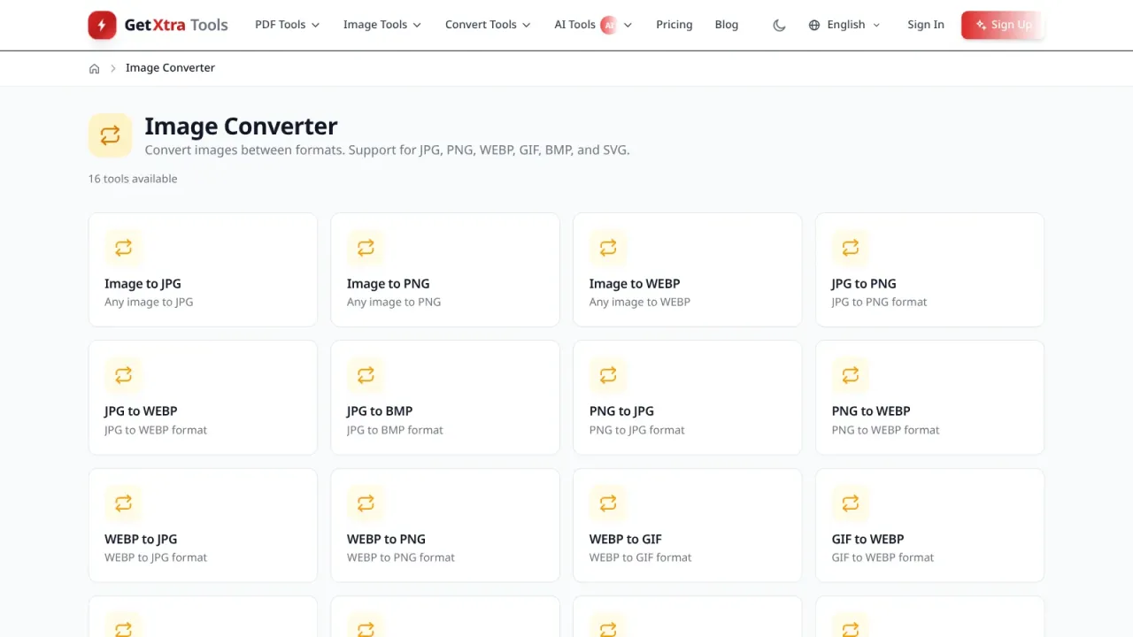Click 'GIF to WEBP format' description text
Screen dimensions: 1133x637
(x=883, y=557)
